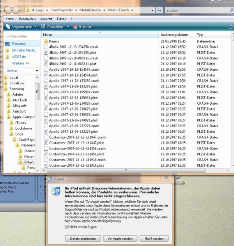Click the folder tree scroll-down arrow

tap(37, 170)
